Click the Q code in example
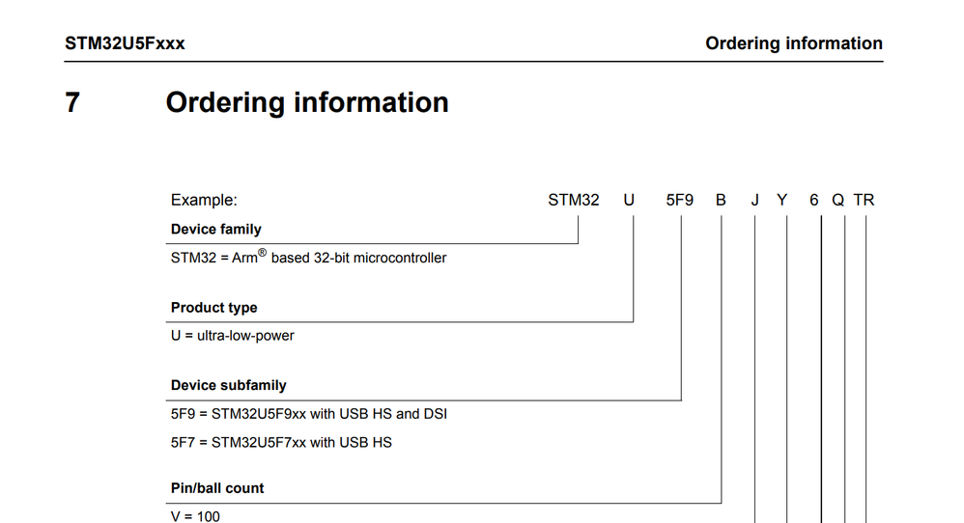The width and height of the screenshot is (964, 523). point(838,200)
